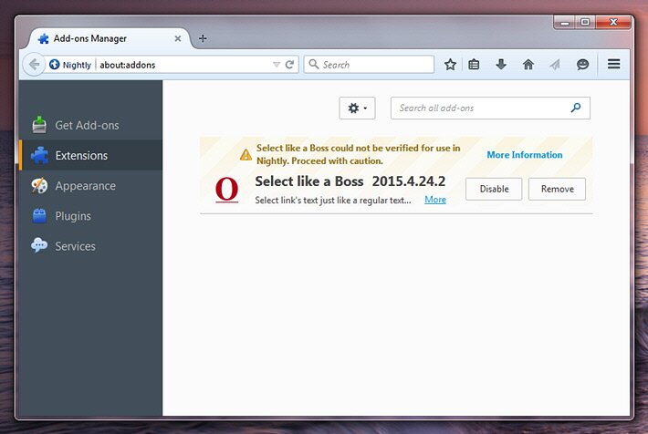Click the browser Search box
The image size is (648, 434).
tap(369, 65)
